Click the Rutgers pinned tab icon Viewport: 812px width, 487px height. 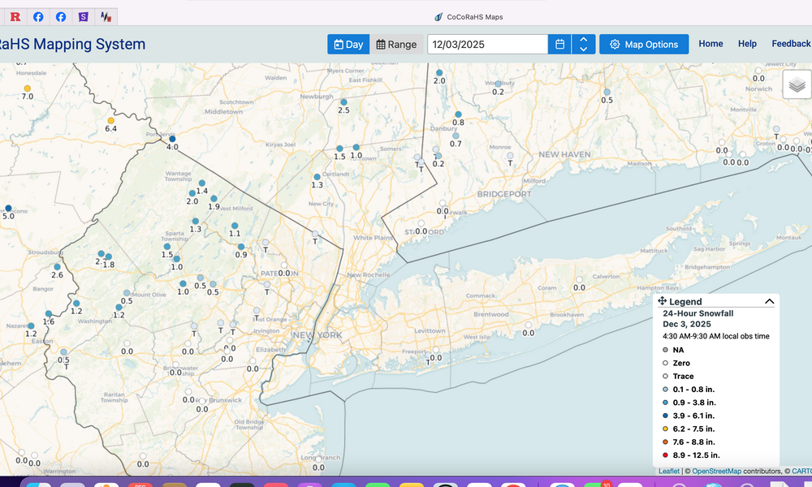pyautogui.click(x=15, y=16)
